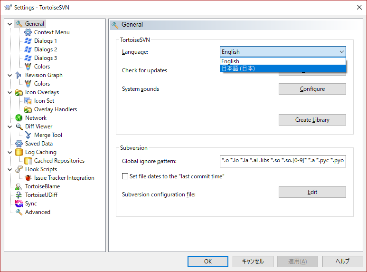
Task: Click the OK button
Action: pyautogui.click(x=208, y=261)
